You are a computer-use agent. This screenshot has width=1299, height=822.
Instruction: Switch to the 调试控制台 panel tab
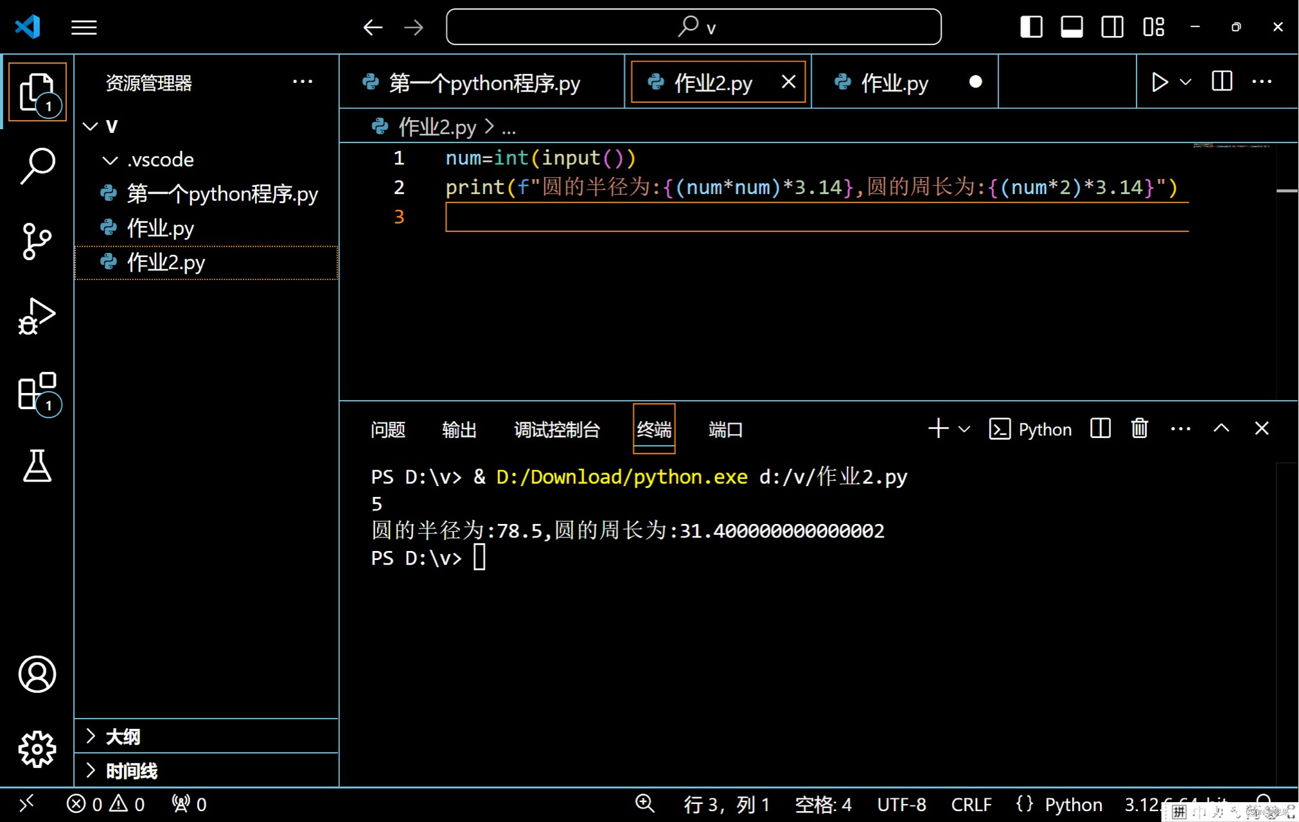click(556, 429)
